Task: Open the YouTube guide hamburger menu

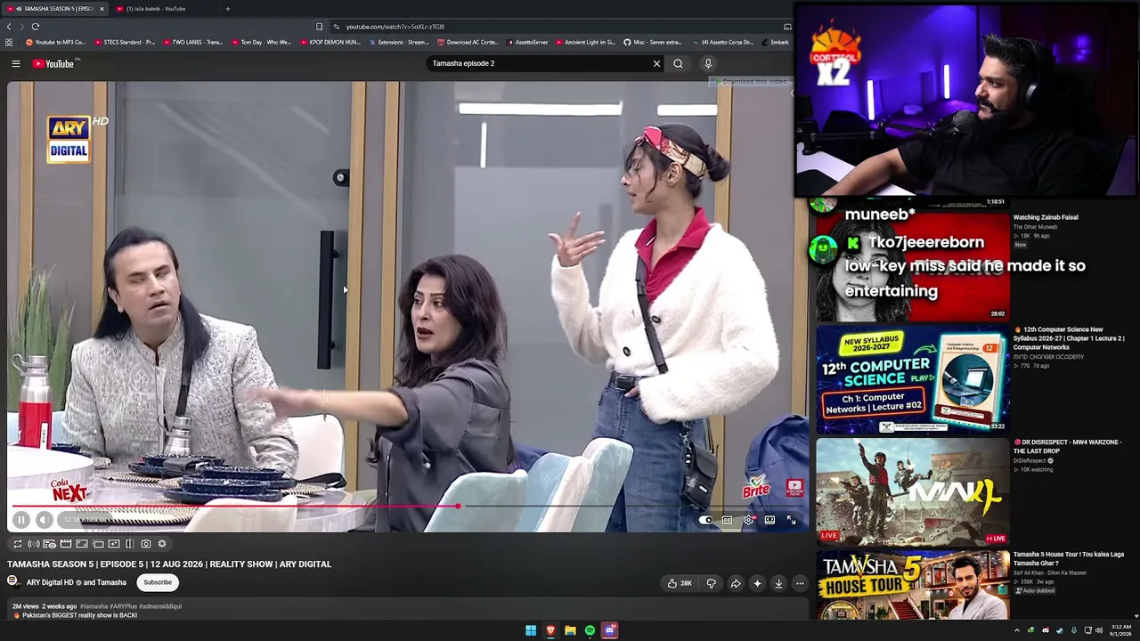Action: pos(15,63)
